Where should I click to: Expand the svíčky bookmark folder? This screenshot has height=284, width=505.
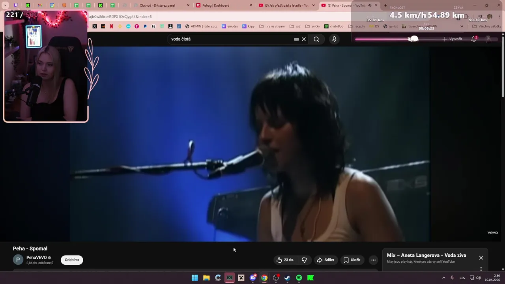312,26
